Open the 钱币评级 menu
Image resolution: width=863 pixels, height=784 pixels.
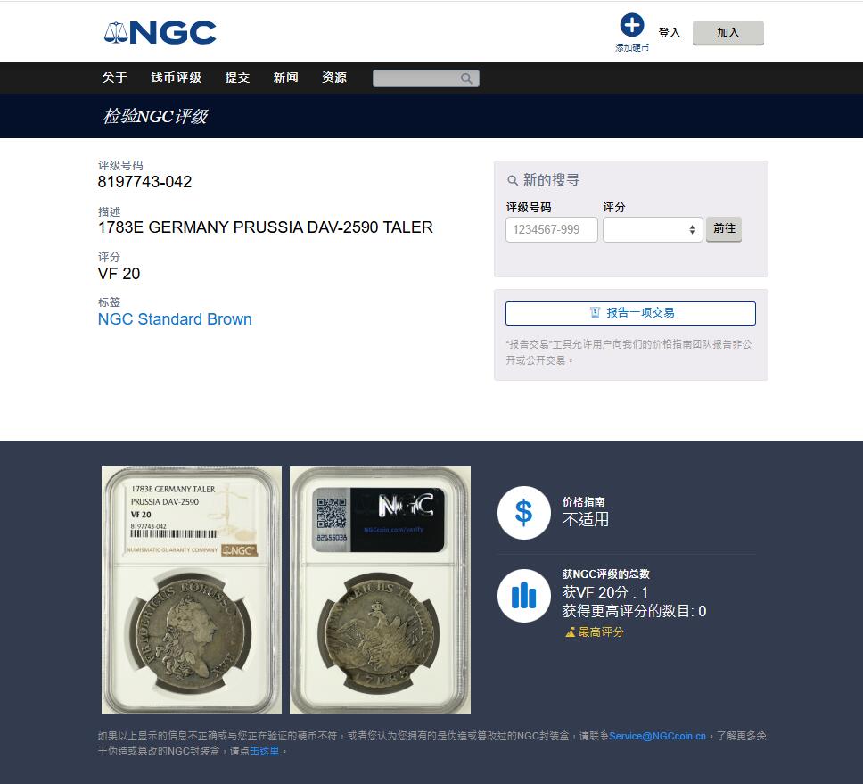click(177, 78)
